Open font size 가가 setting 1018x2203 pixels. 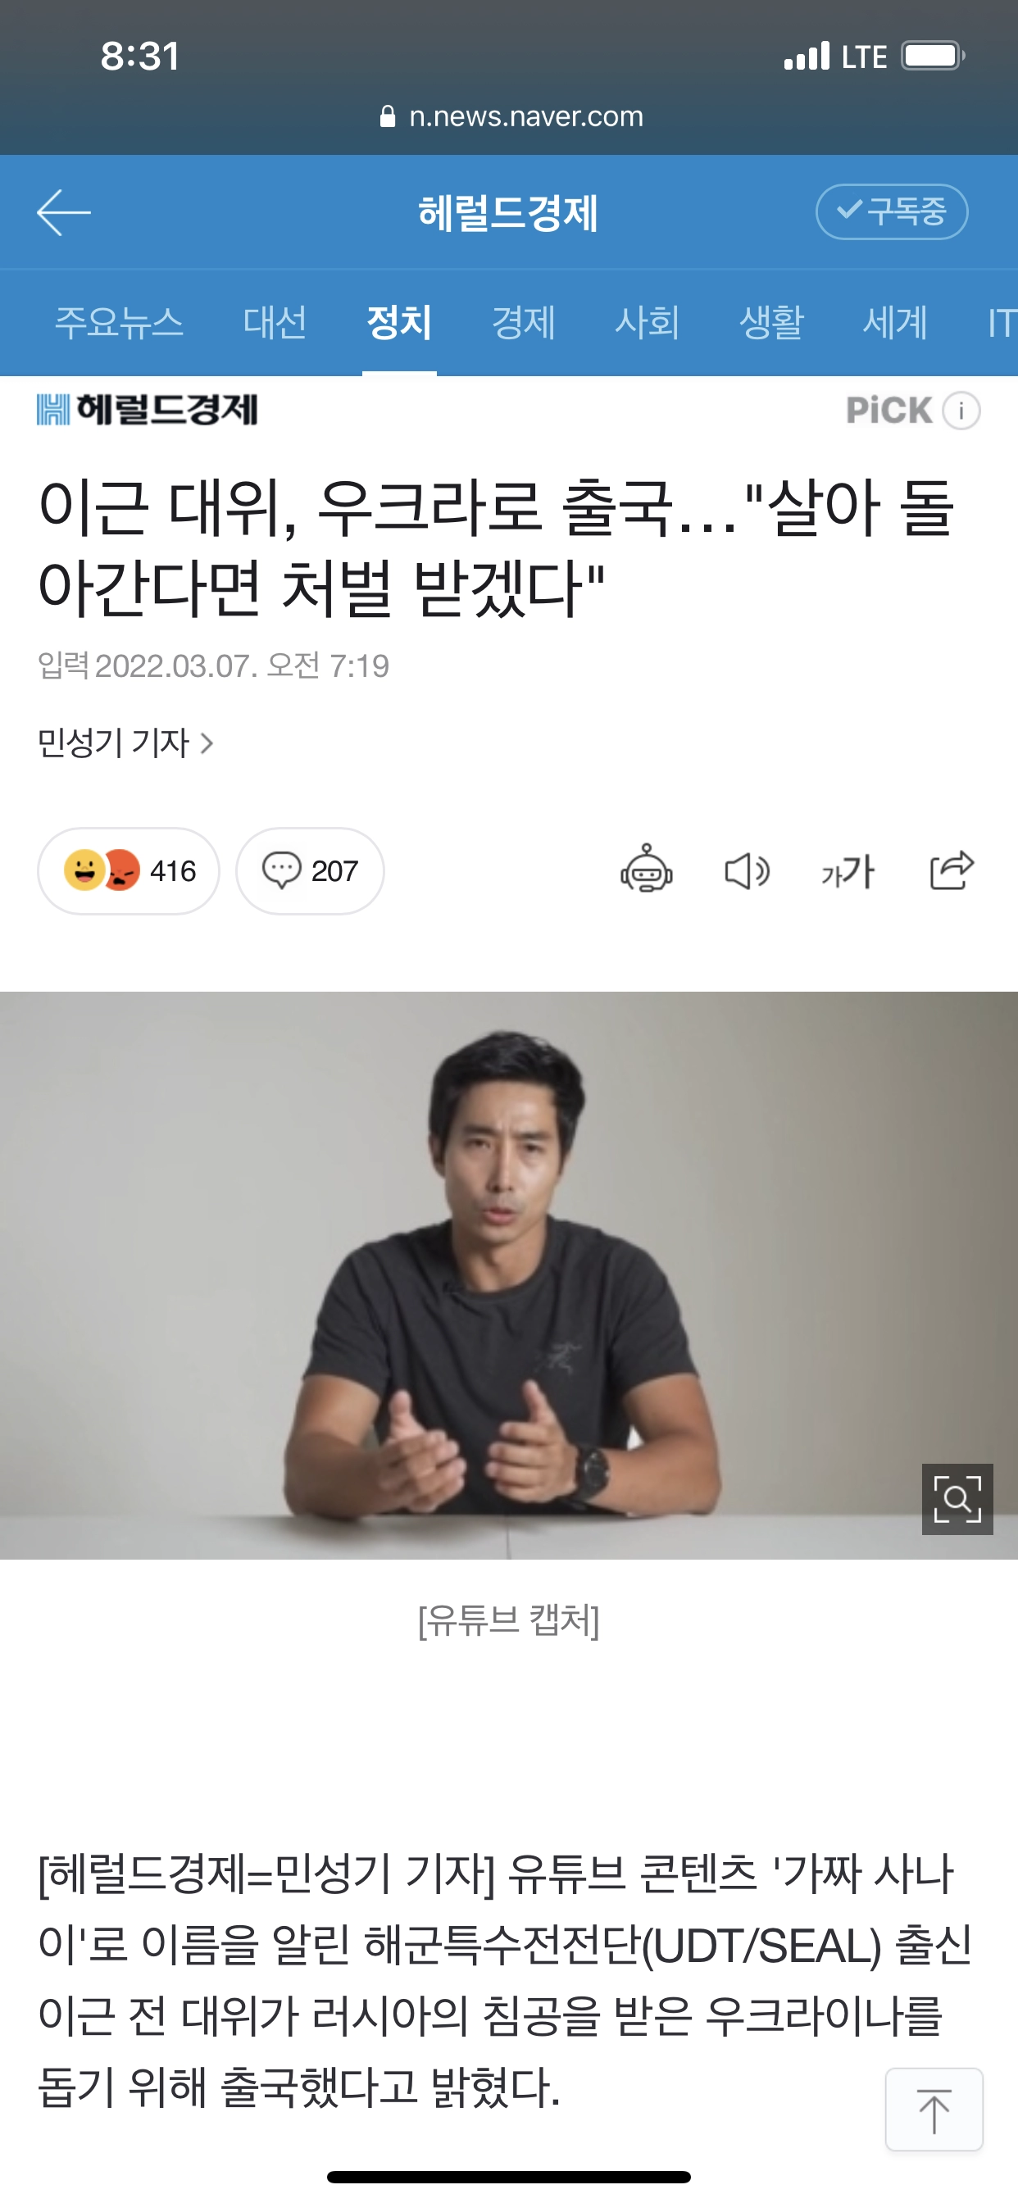coord(848,871)
